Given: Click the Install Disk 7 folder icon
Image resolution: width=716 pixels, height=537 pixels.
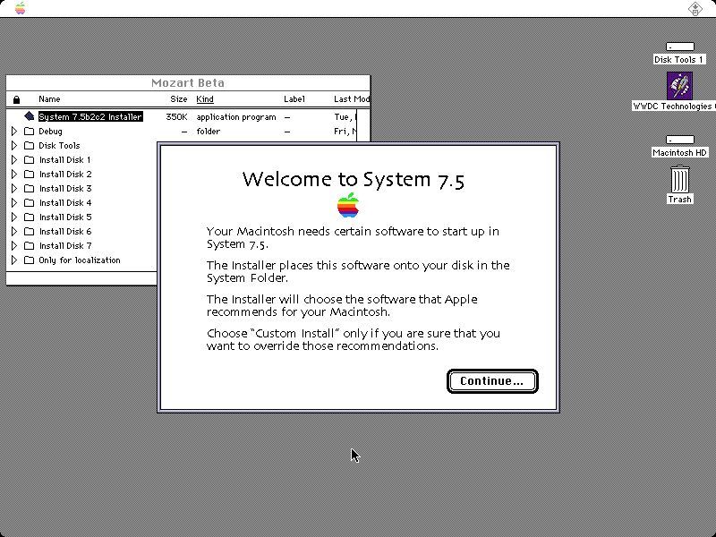Looking at the screenshot, I should pyautogui.click(x=30, y=245).
